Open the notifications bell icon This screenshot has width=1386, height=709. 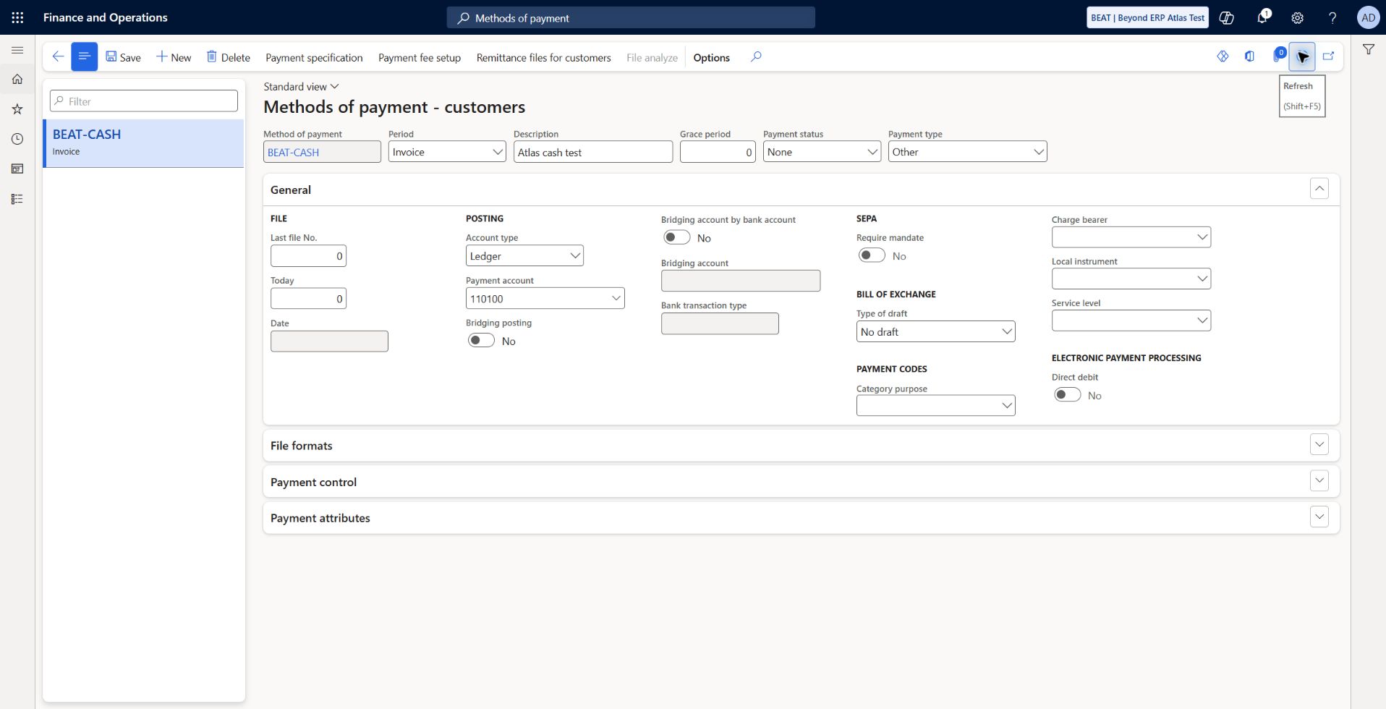pyautogui.click(x=1262, y=17)
